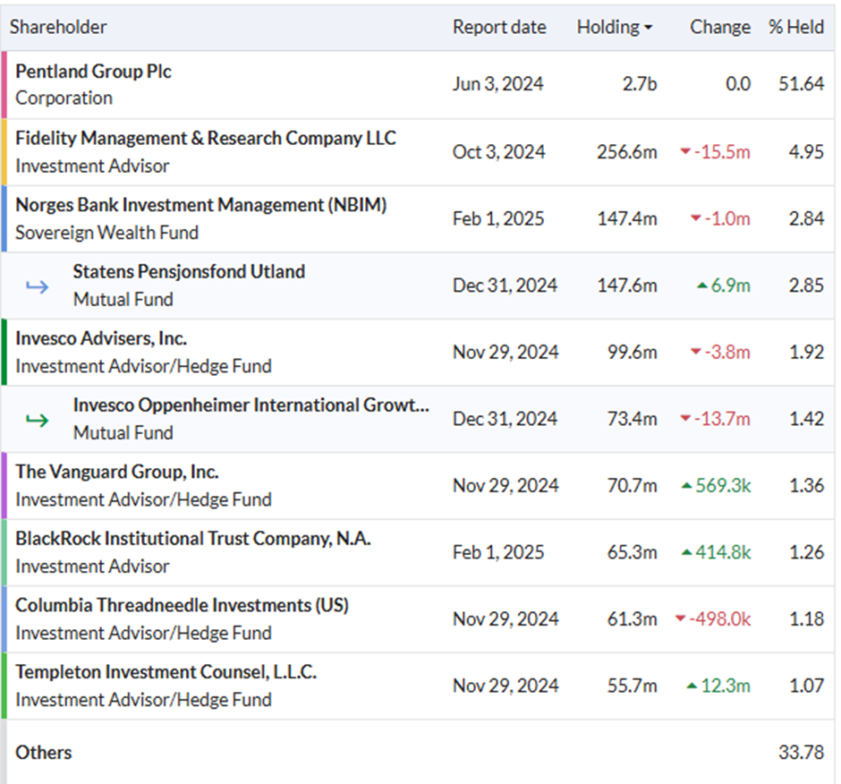
Task: Open The Vanguard Group, Inc.
Action: click(x=117, y=472)
